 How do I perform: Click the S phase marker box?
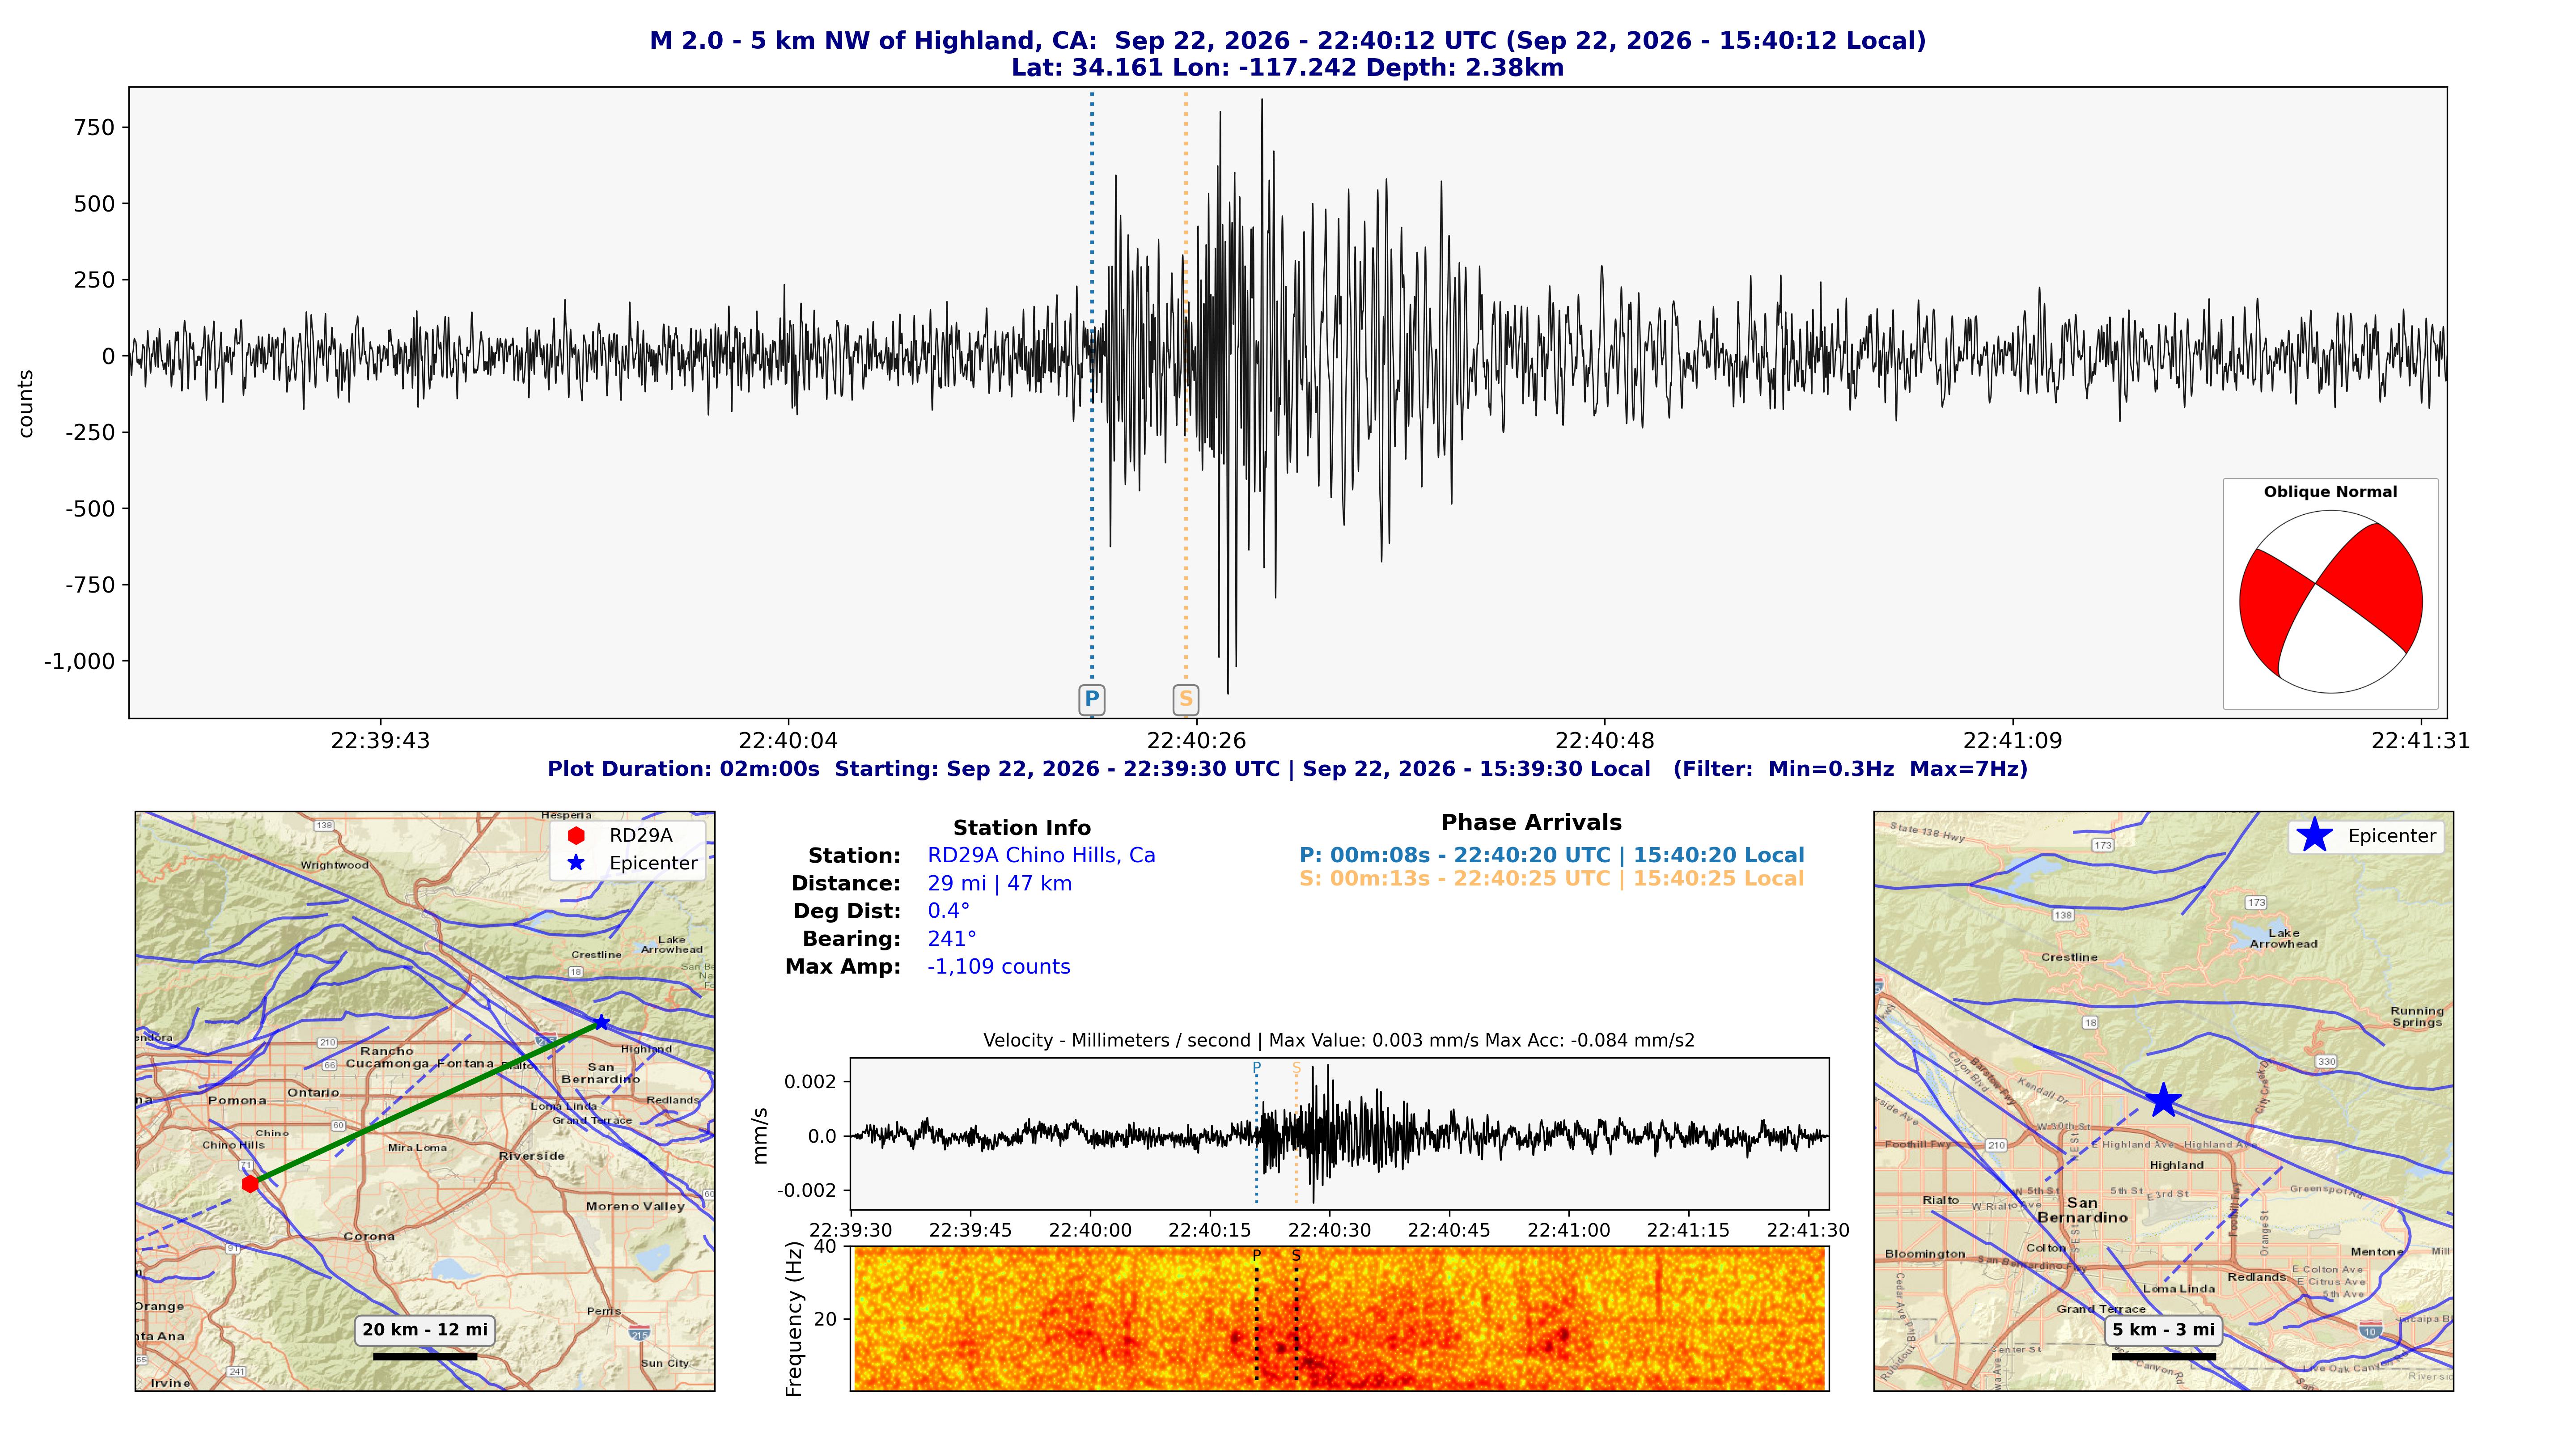coord(1185,699)
